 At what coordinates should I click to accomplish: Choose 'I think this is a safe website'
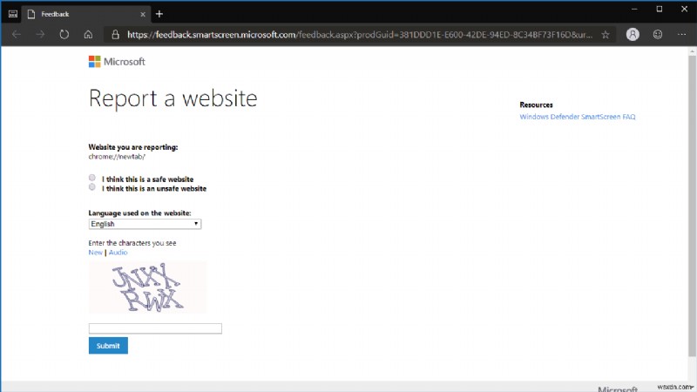click(x=92, y=178)
